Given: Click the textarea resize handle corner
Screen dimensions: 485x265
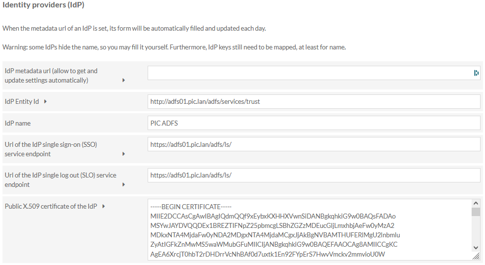Looking at the screenshot, I should 476,256.
